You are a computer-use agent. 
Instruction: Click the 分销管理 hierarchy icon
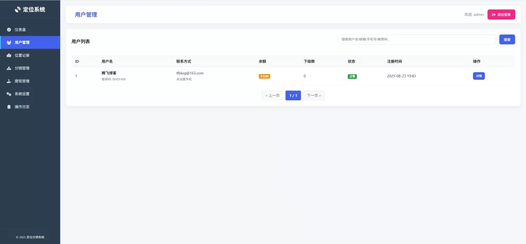click(x=9, y=68)
